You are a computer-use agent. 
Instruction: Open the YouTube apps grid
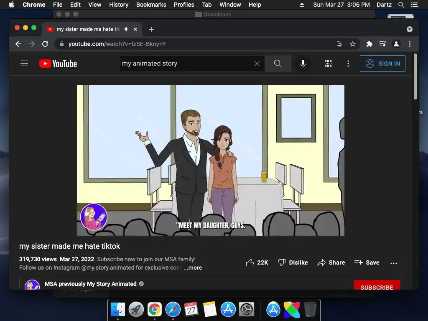tap(328, 64)
